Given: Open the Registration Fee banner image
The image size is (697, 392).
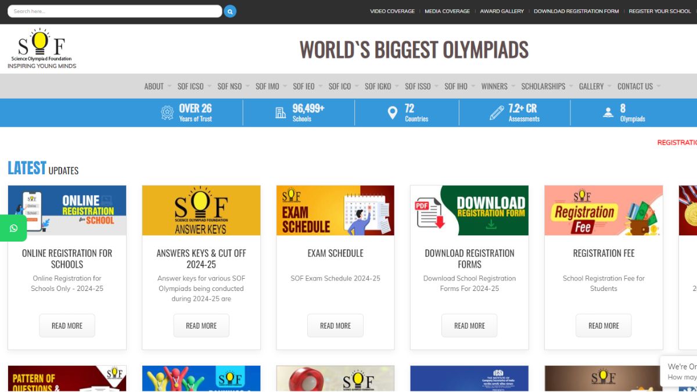Looking at the screenshot, I should point(603,210).
